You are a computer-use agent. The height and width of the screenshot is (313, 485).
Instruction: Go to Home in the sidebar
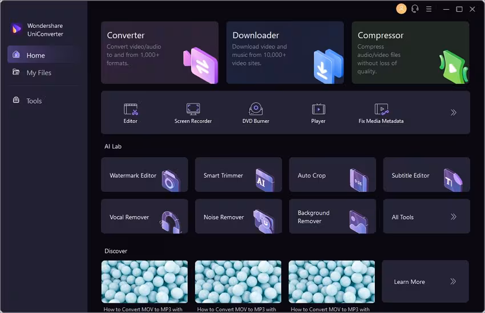point(43,55)
